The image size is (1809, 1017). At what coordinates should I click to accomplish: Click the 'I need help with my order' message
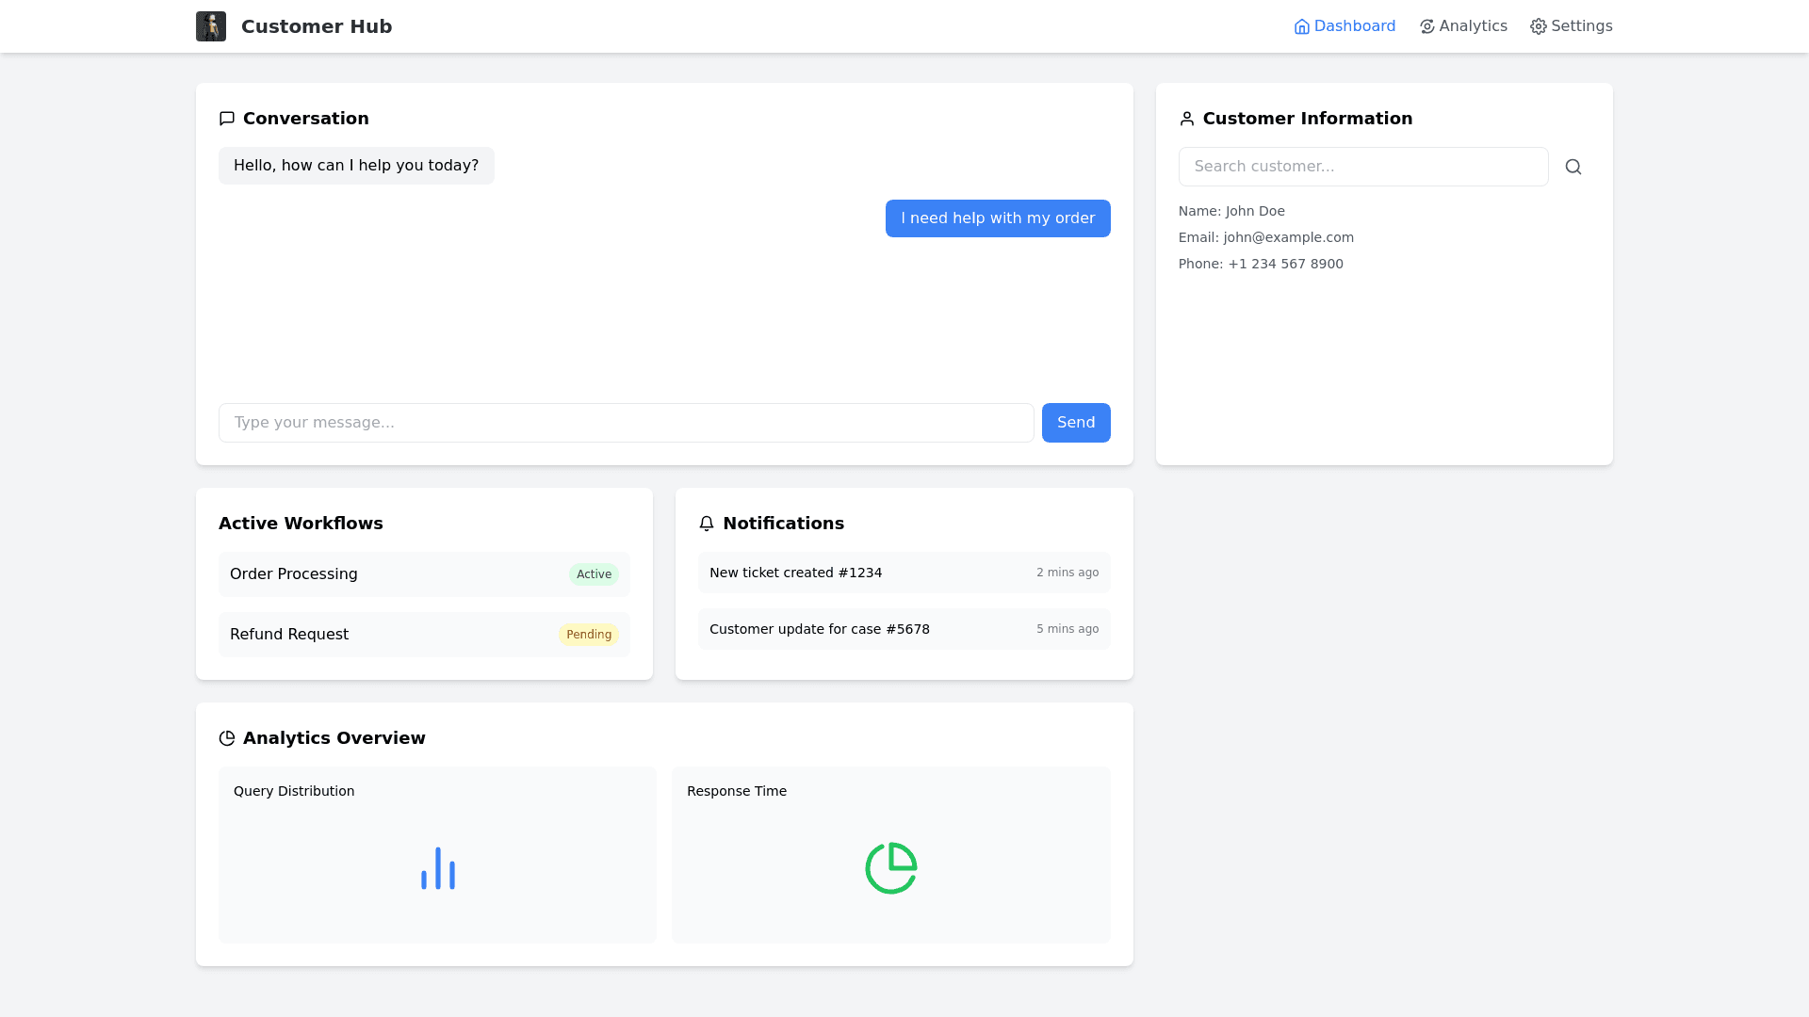tap(998, 218)
